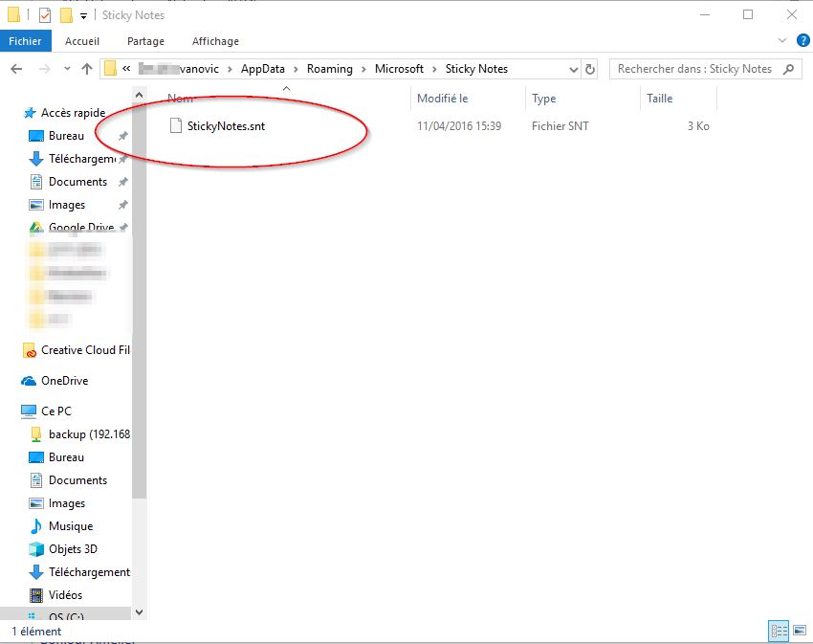Viewport: 813px width, 644px height.
Task: Open OneDrive in the sidebar
Action: [x=65, y=381]
